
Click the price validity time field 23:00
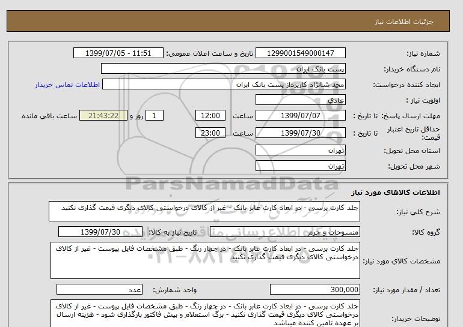[212, 133]
